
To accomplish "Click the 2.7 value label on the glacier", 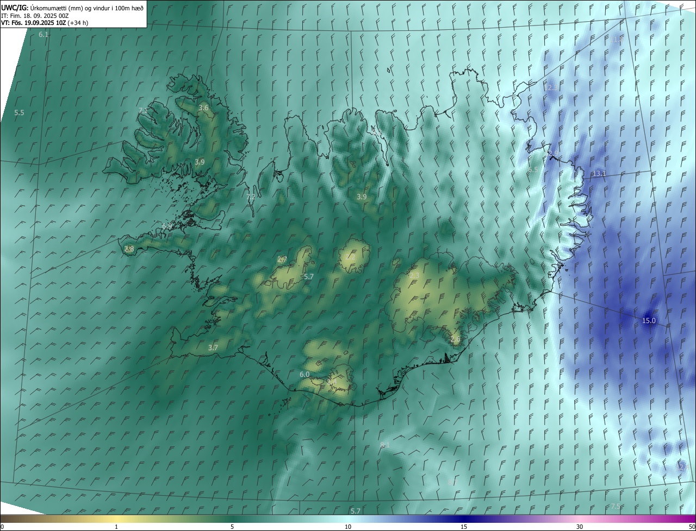I will pos(282,259).
